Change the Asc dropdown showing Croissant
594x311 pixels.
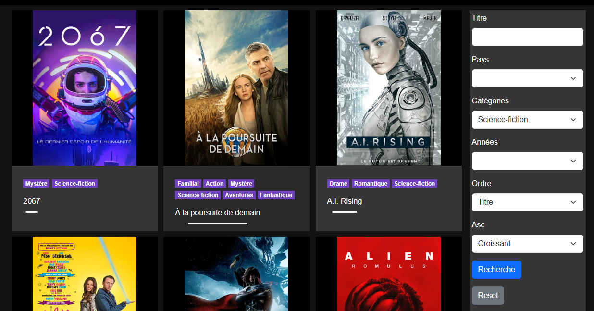528,244
